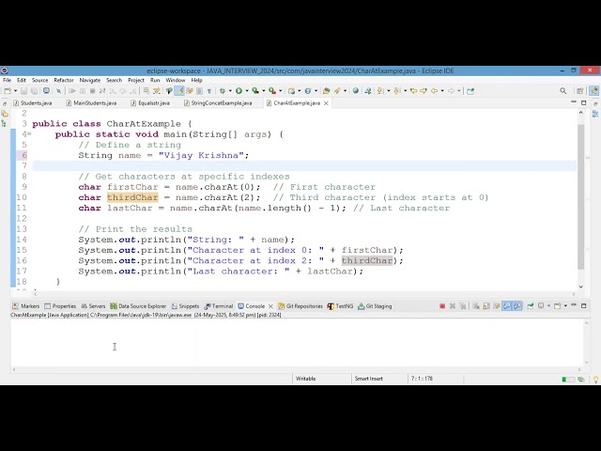Collapse the main method fold marker at line 4

(29, 133)
